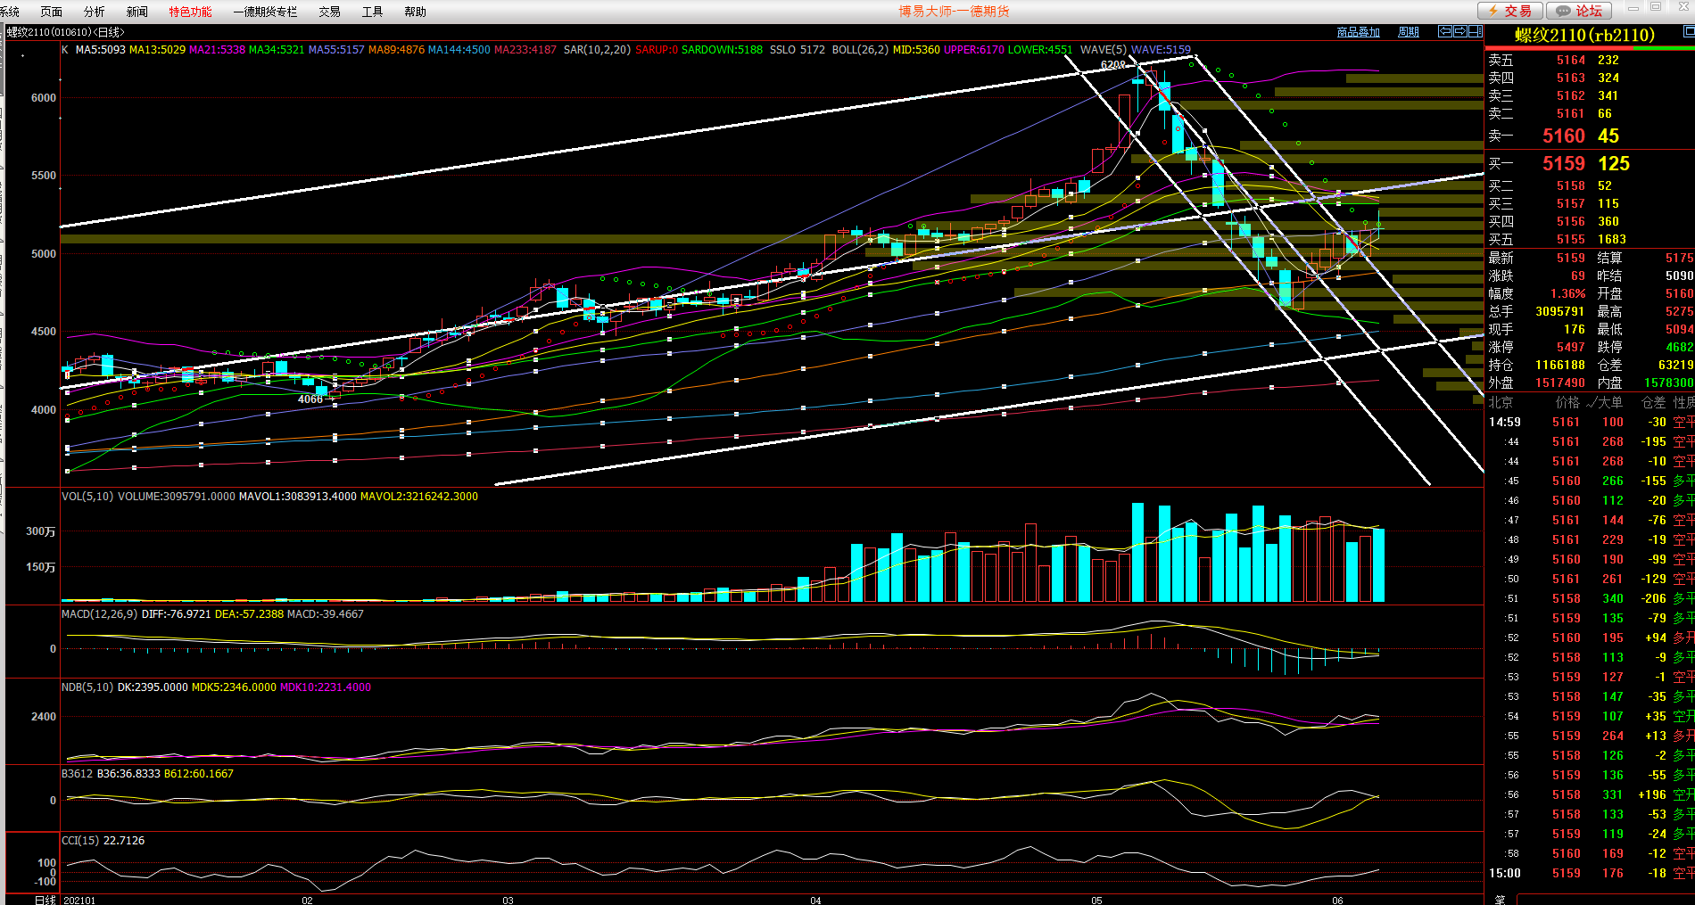Open the 特色功能 menu
The width and height of the screenshot is (1695, 905).
pyautogui.click(x=190, y=12)
